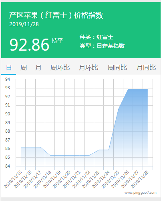
Task: Click the x-axis label 2019/11/24
Action: pos(101,179)
